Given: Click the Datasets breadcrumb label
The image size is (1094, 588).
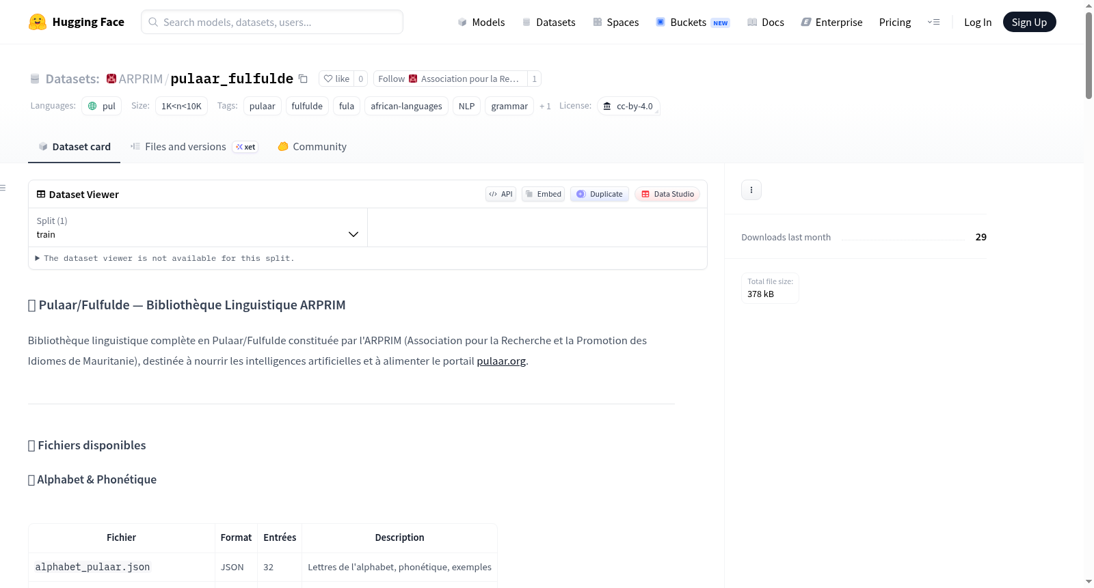Looking at the screenshot, I should click(x=72, y=79).
